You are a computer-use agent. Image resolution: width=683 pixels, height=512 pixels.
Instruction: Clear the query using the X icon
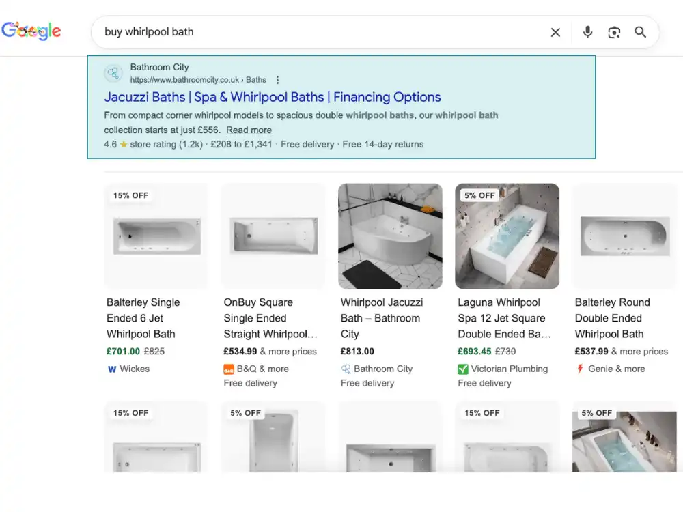tap(555, 32)
